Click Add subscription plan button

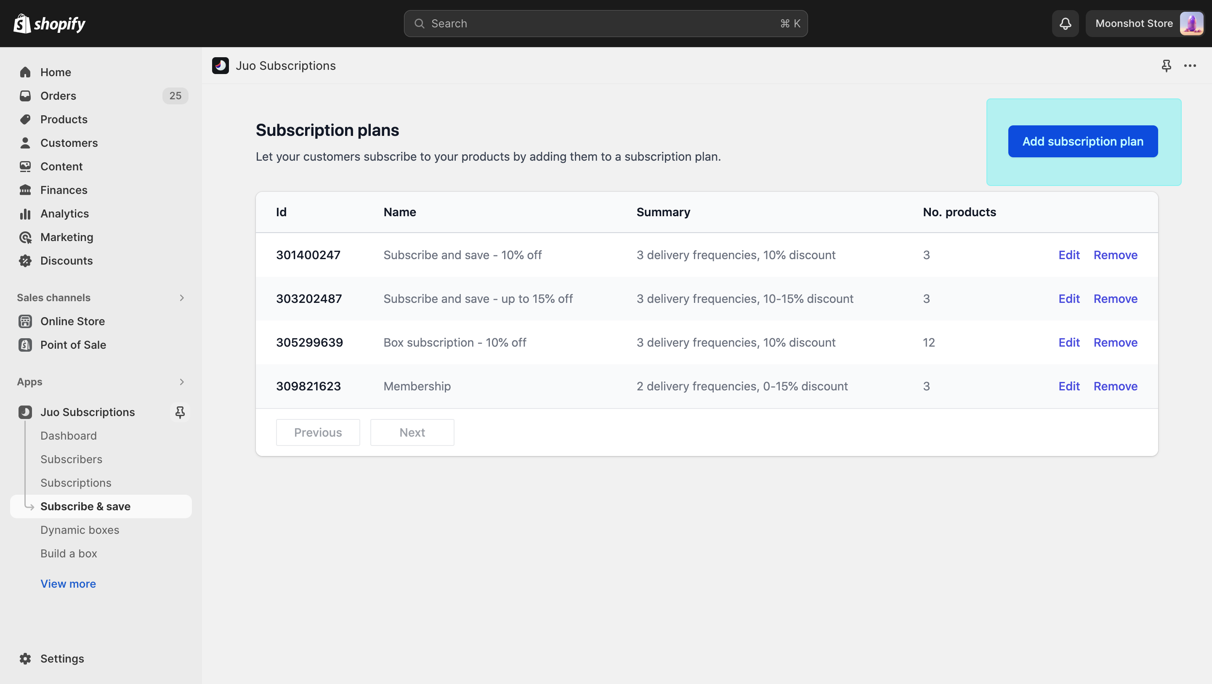pyautogui.click(x=1082, y=141)
